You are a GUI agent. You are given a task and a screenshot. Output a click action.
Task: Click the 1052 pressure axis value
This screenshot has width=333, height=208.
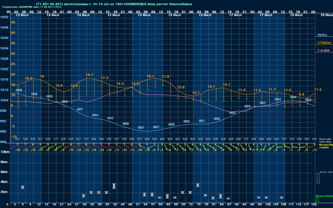(4, 17)
